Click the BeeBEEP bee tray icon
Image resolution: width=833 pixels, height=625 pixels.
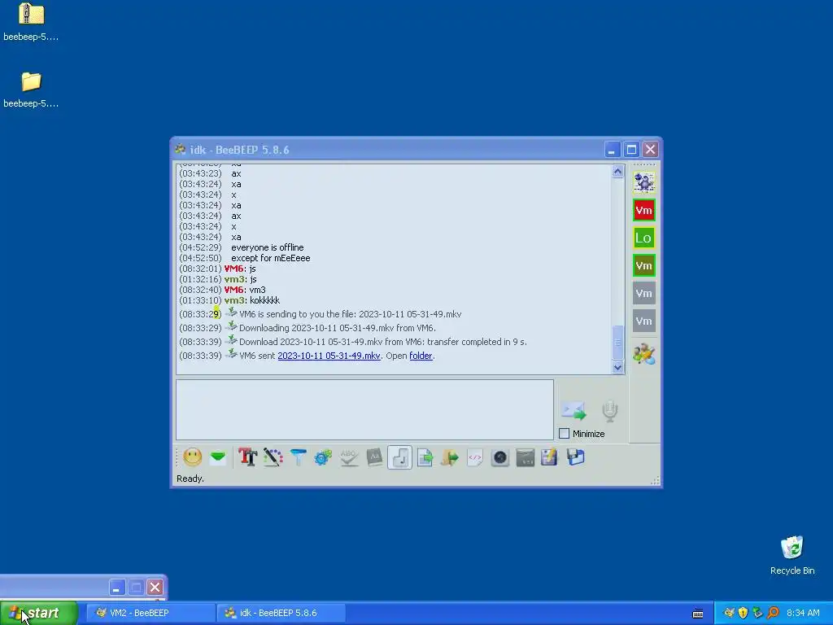coord(729,613)
